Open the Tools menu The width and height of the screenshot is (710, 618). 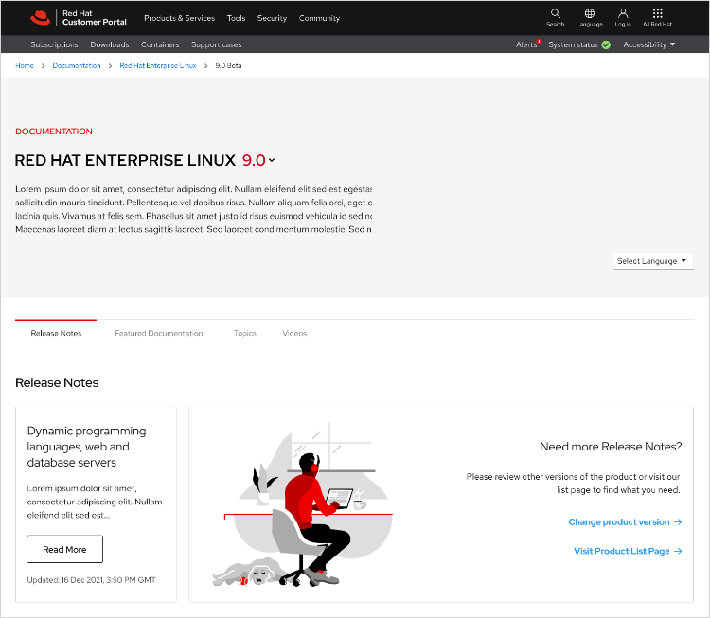(236, 18)
